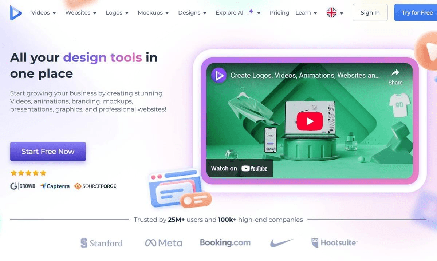
Task: Click the G2 Crowd logo
Action: [x=23, y=186]
